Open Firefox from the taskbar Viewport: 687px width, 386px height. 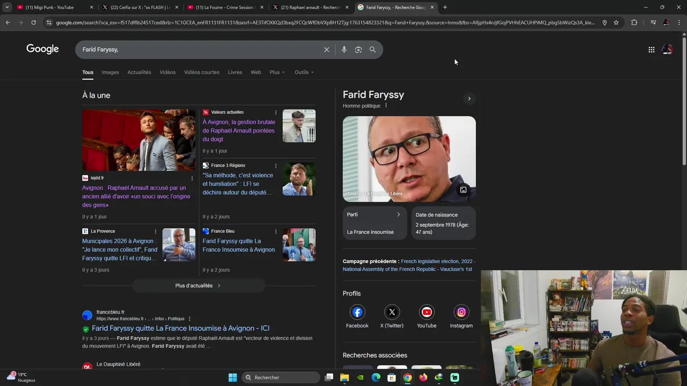tap(423, 377)
